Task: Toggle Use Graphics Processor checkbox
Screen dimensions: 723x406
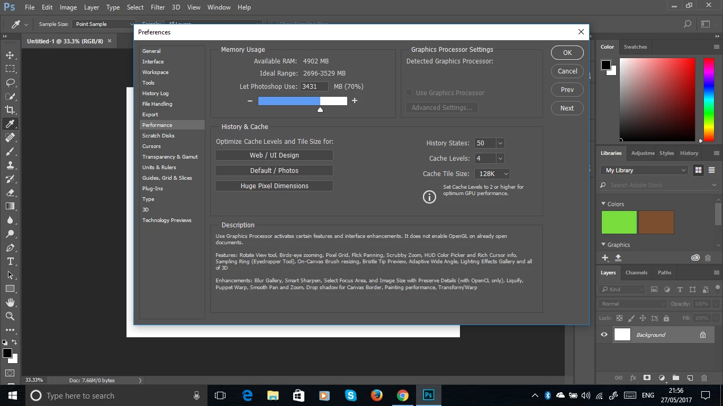Action: [409, 93]
